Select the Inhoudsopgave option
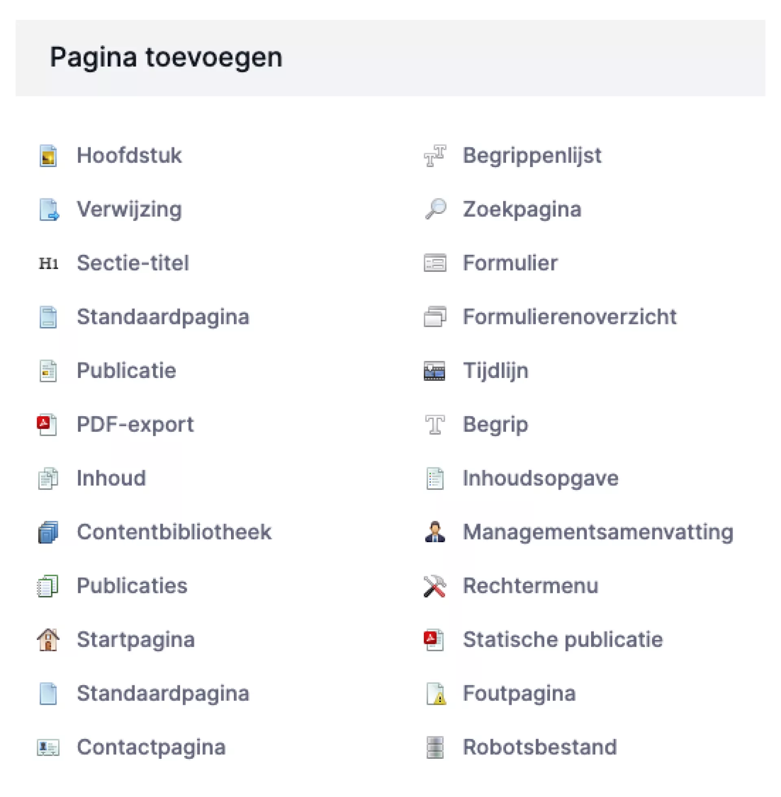This screenshot has height=797, width=781. [x=540, y=478]
